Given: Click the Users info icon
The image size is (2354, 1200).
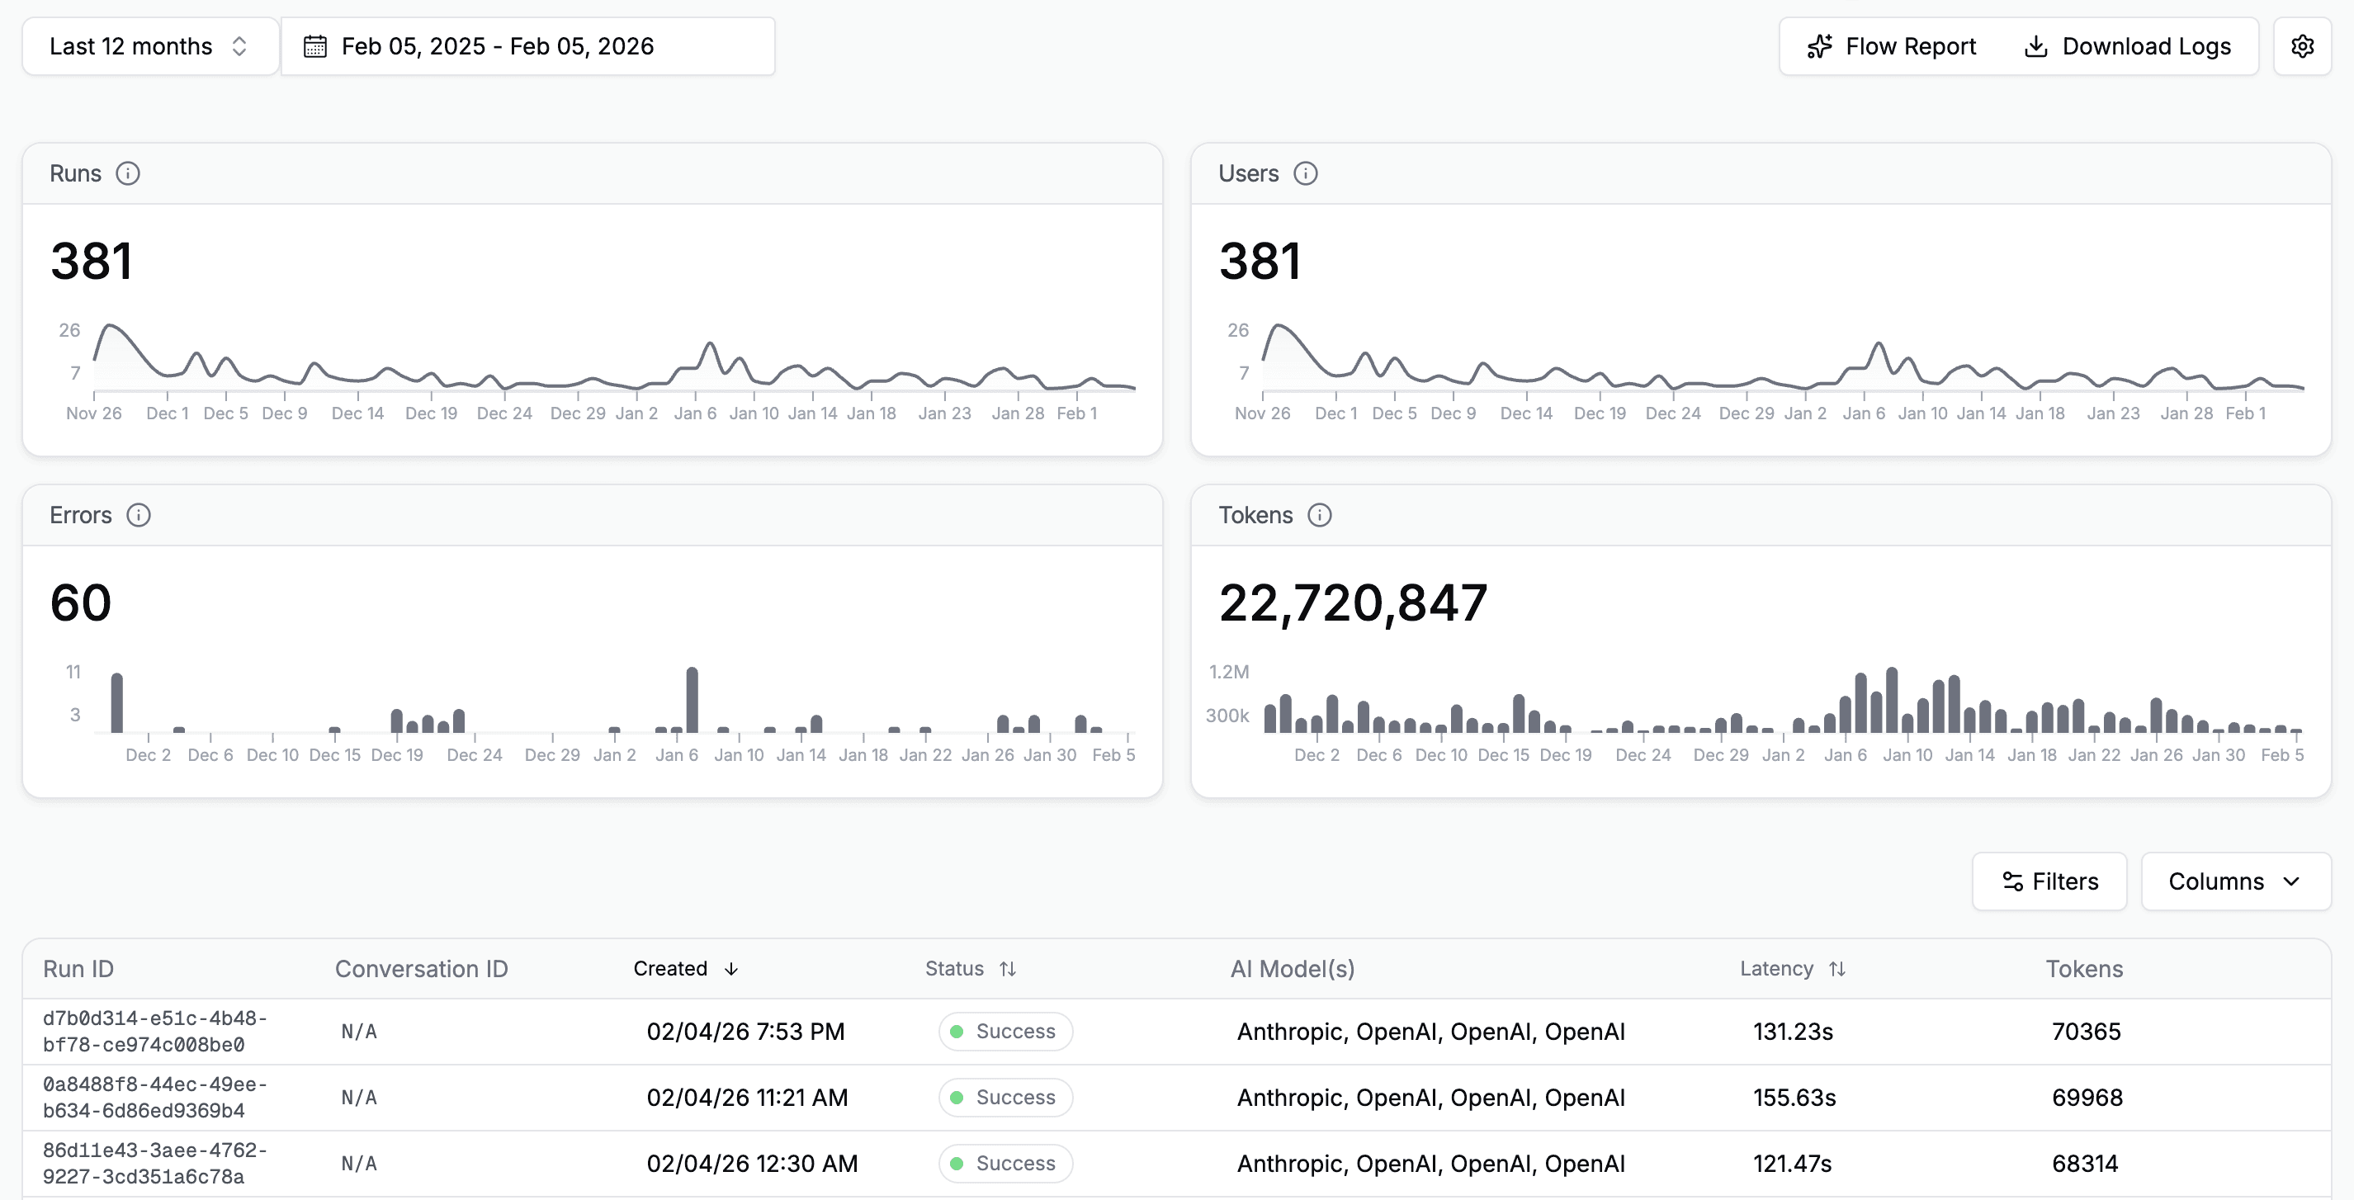Looking at the screenshot, I should click(x=1305, y=173).
